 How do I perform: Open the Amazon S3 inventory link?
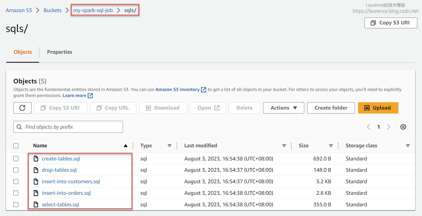point(178,90)
